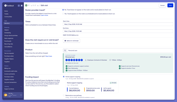Open Support at Home in sidebar
This screenshot has height=102, width=177.
[x=9, y=89]
